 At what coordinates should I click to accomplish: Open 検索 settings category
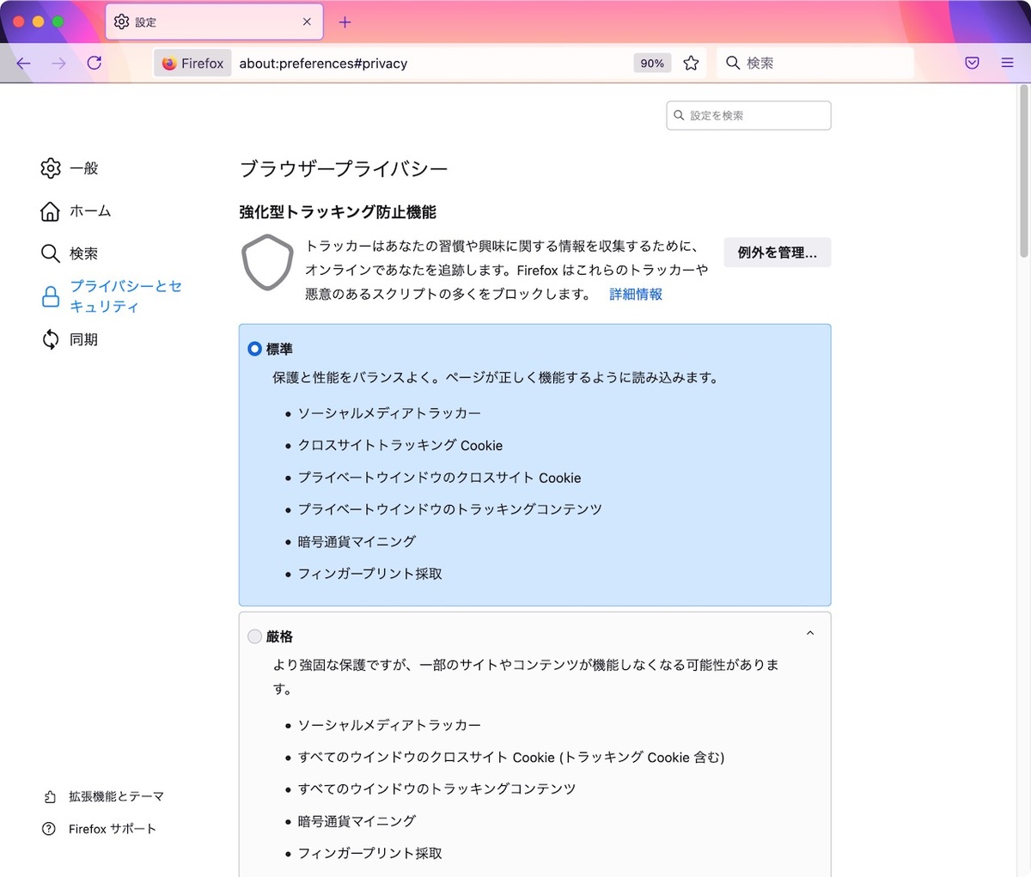[70, 253]
